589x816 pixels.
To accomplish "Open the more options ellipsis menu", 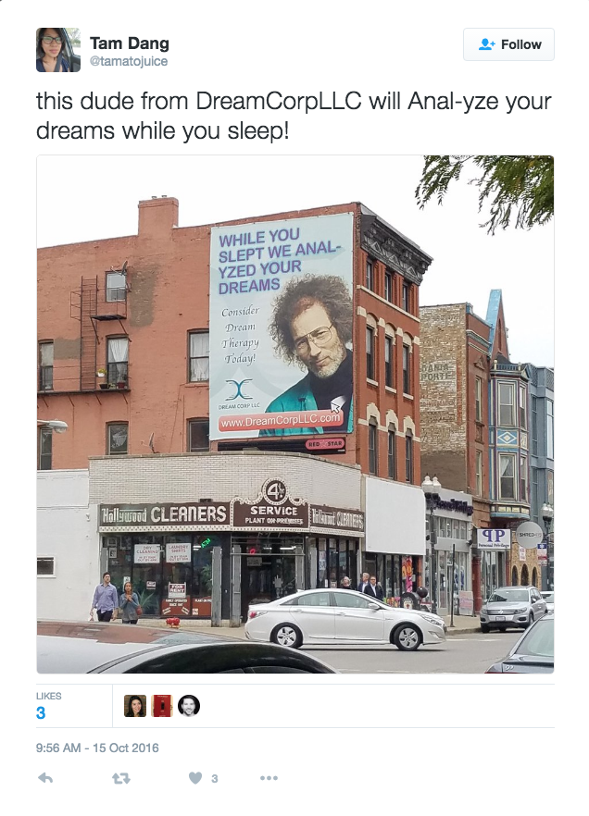I will [x=269, y=778].
